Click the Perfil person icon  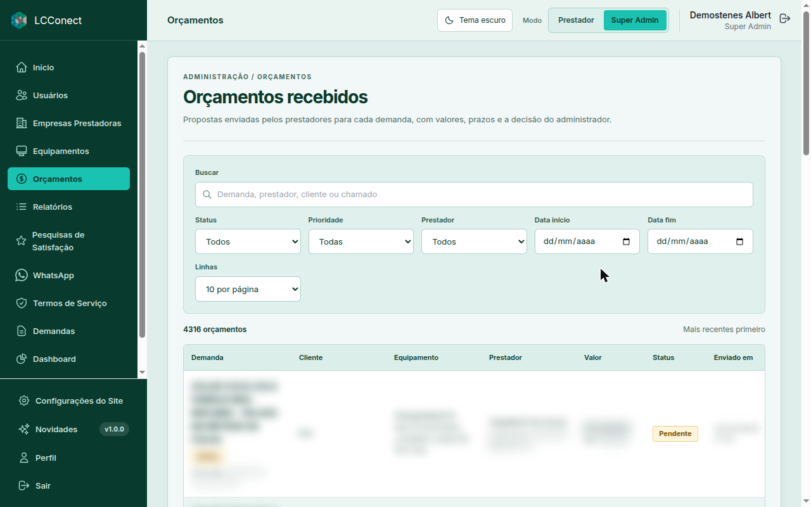(x=24, y=458)
